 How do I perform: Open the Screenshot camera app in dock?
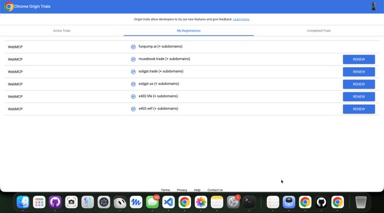[x=71, y=202]
